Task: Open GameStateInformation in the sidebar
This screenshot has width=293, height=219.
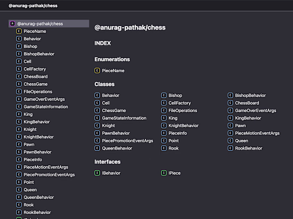Action: 46,107
